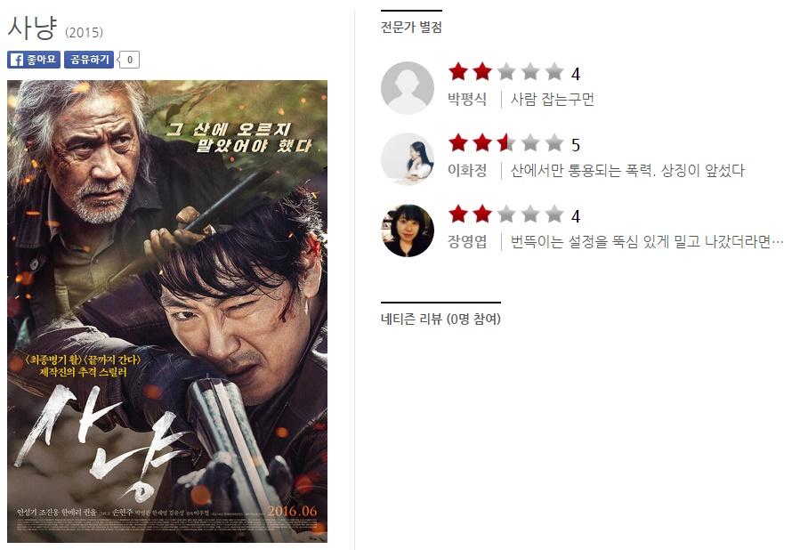Click the share count bubble showing 0
This screenshot has width=792, height=550.
(129, 60)
